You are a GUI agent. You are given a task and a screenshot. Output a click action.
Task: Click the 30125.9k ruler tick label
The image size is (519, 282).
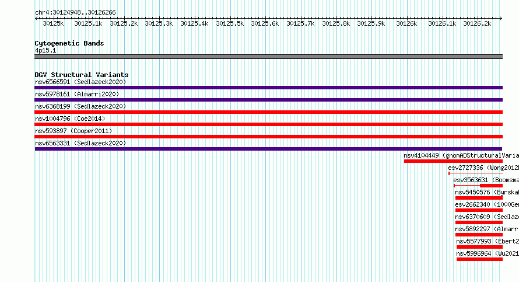pyautogui.click(x=371, y=23)
